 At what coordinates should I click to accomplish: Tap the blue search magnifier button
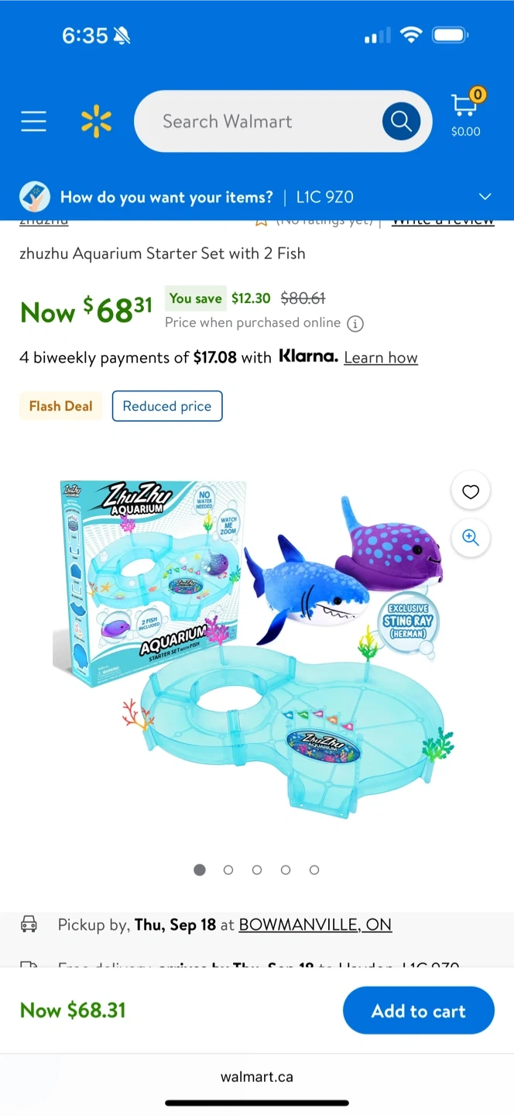(x=401, y=121)
